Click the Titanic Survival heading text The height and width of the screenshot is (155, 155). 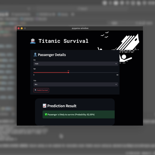64,41
